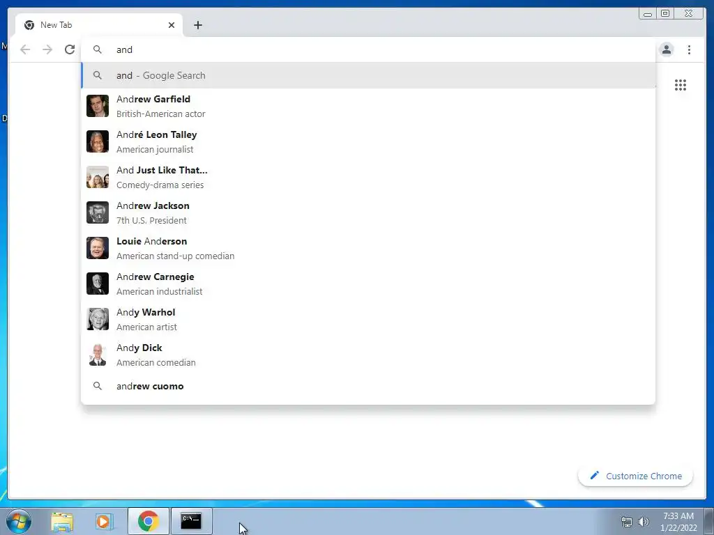The height and width of the screenshot is (535, 714).
Task: Click the browser back arrow
Action: click(25, 49)
